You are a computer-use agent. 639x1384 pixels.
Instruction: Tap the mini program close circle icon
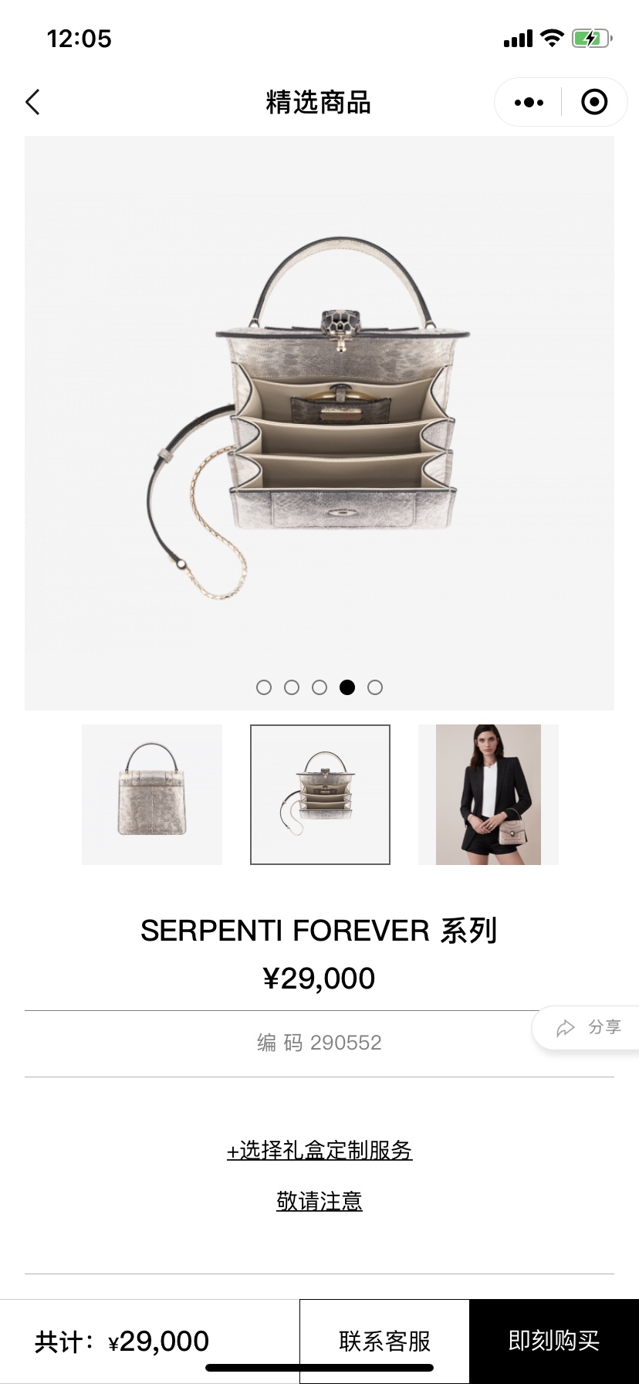click(594, 102)
